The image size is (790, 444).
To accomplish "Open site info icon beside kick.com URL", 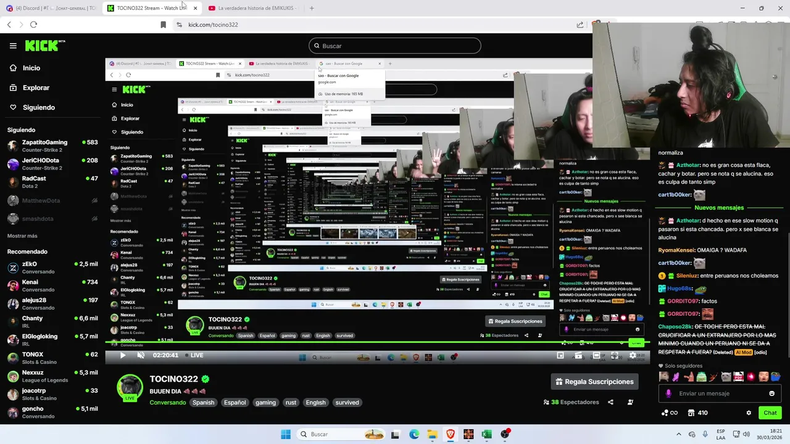I will [x=179, y=25].
